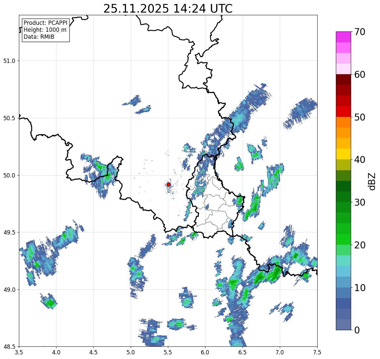Click the 'dBZ' colorbar label
The height and width of the screenshot is (359, 380).
tap(371, 181)
